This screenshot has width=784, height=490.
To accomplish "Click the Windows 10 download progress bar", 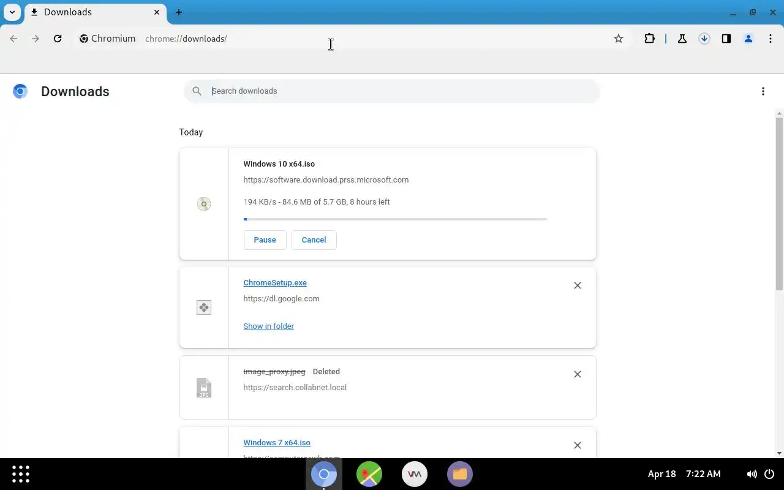I will (x=395, y=219).
